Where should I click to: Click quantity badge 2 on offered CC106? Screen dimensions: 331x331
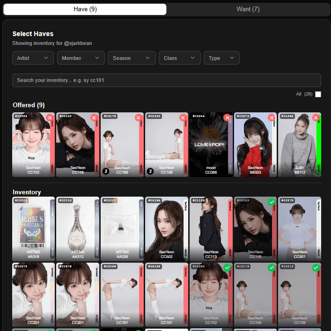106,171
